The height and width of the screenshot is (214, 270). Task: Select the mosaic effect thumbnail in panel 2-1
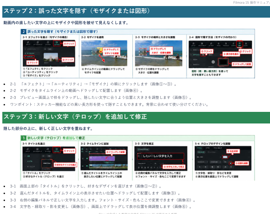point(51,57)
